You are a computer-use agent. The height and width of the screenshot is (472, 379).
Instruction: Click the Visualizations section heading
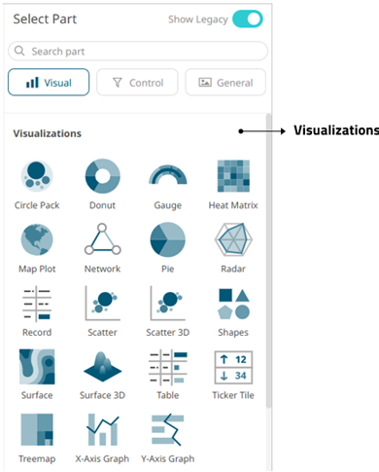pos(48,133)
